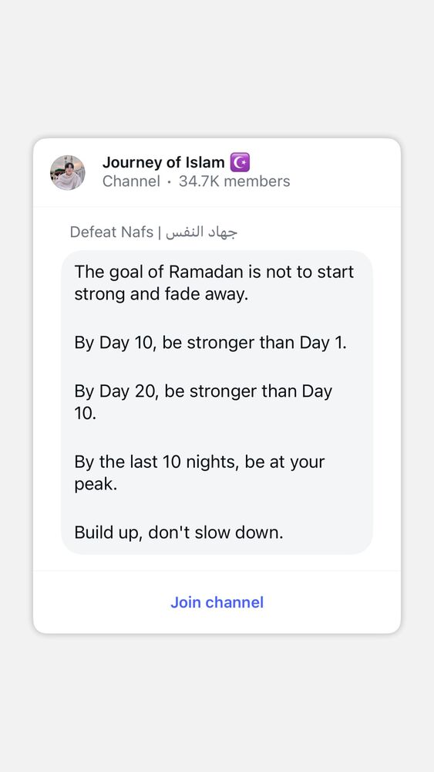Viewport: 434px width, 772px height.
Task: Select the By the last 10 nights line
Action: (x=200, y=462)
